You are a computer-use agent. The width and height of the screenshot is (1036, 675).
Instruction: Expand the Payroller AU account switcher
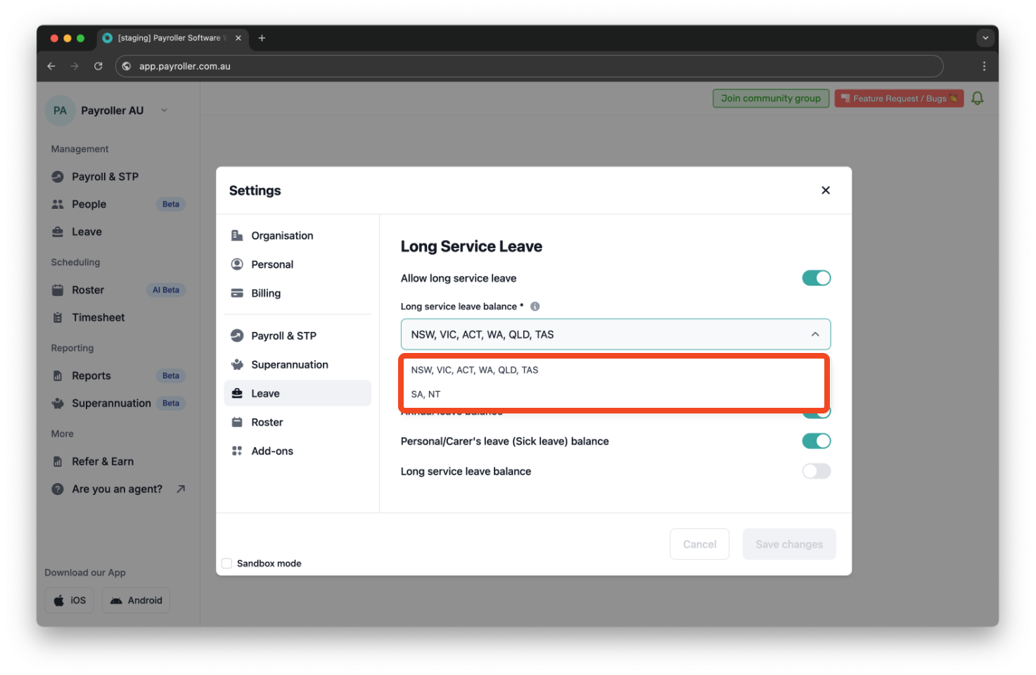pos(164,110)
